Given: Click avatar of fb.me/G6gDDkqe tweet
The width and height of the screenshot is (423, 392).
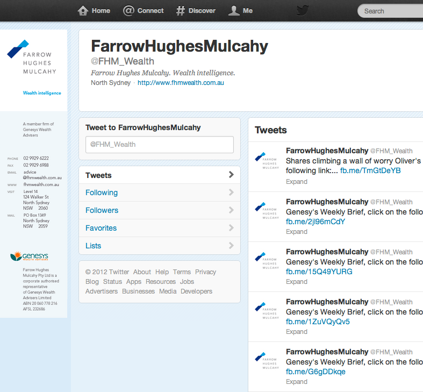Looking at the screenshot, I should click(x=267, y=361).
